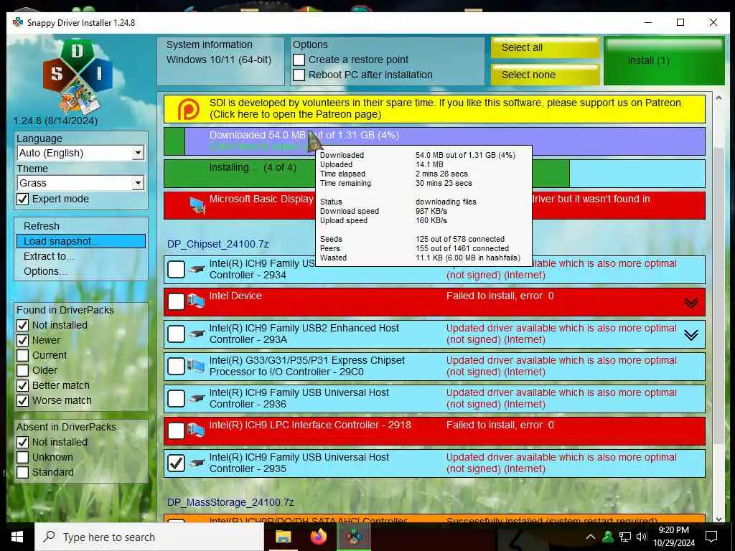Click the download progress bar
Screen dimensions: 735x551
coord(434,141)
